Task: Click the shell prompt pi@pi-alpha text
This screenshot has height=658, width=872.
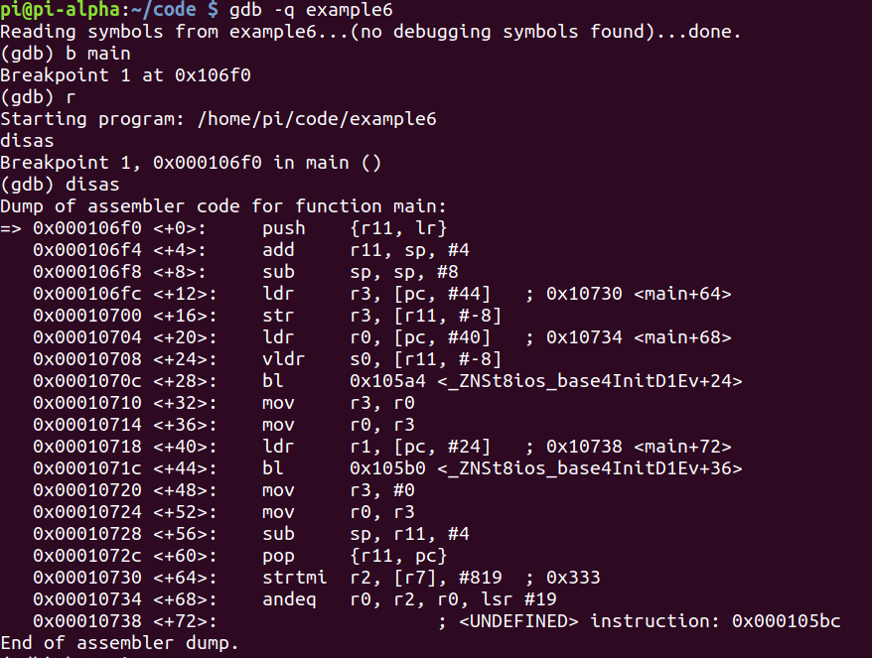Action: 60,10
